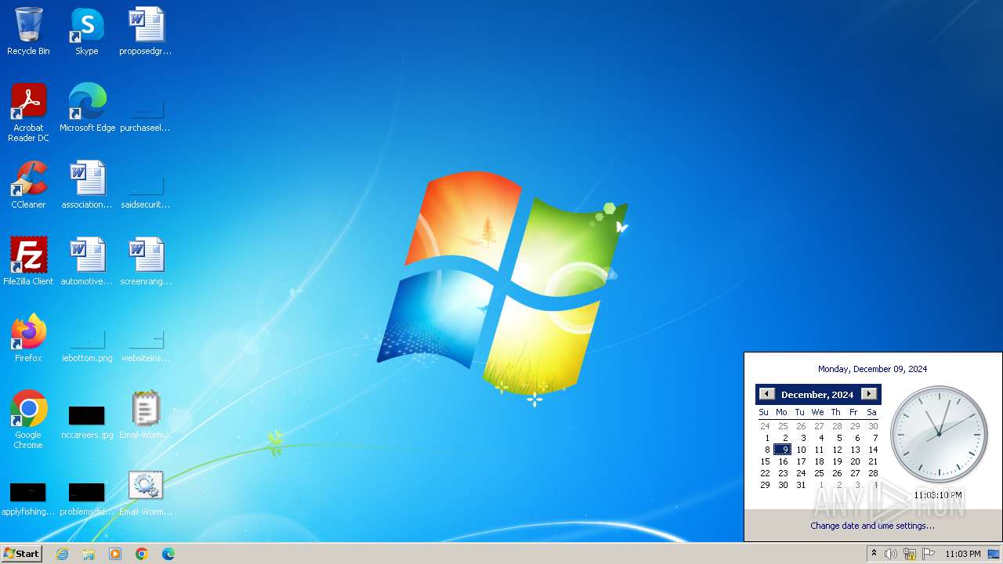Open Chrome from the taskbar
1003x564 pixels.
coord(142,554)
